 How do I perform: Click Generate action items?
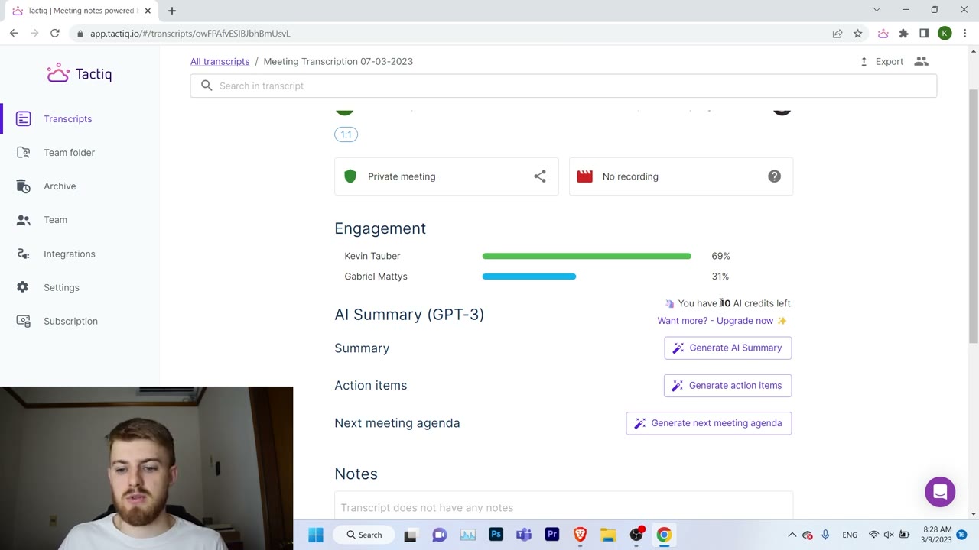click(727, 385)
